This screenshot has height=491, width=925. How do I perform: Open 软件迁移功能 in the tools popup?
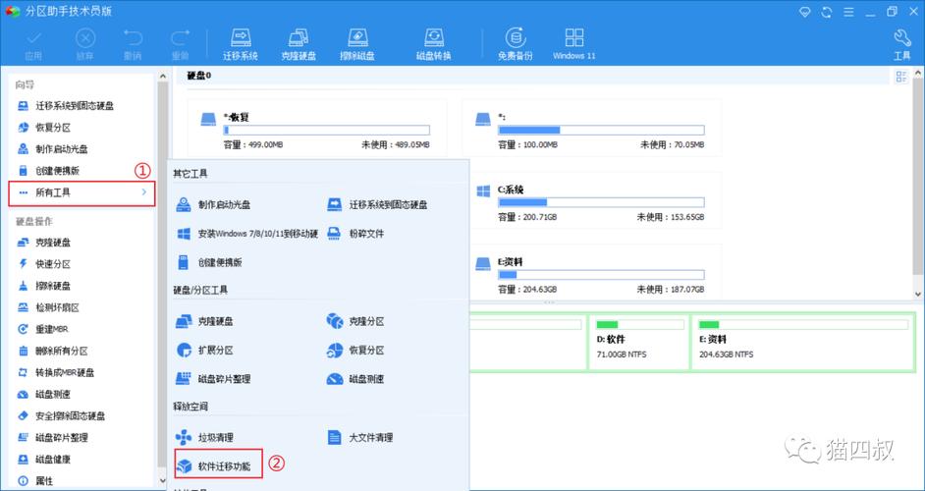tap(218, 466)
